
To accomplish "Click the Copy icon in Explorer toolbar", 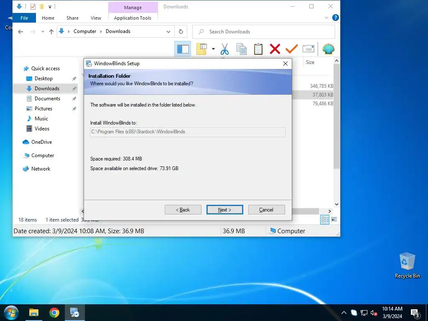I will 241,49.
